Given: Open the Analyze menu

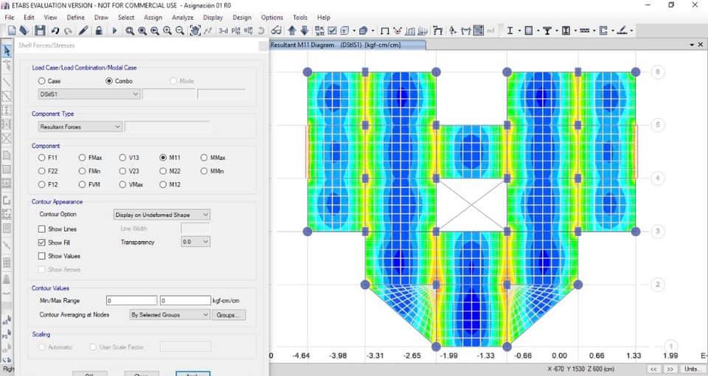Looking at the screenshot, I should 182,17.
